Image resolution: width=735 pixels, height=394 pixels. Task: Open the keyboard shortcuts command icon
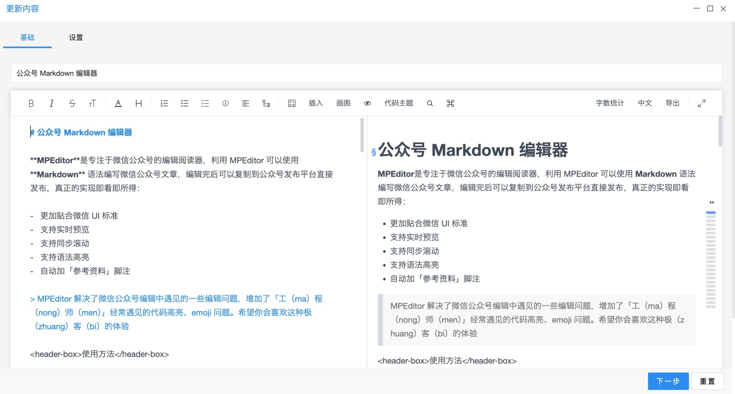(450, 103)
